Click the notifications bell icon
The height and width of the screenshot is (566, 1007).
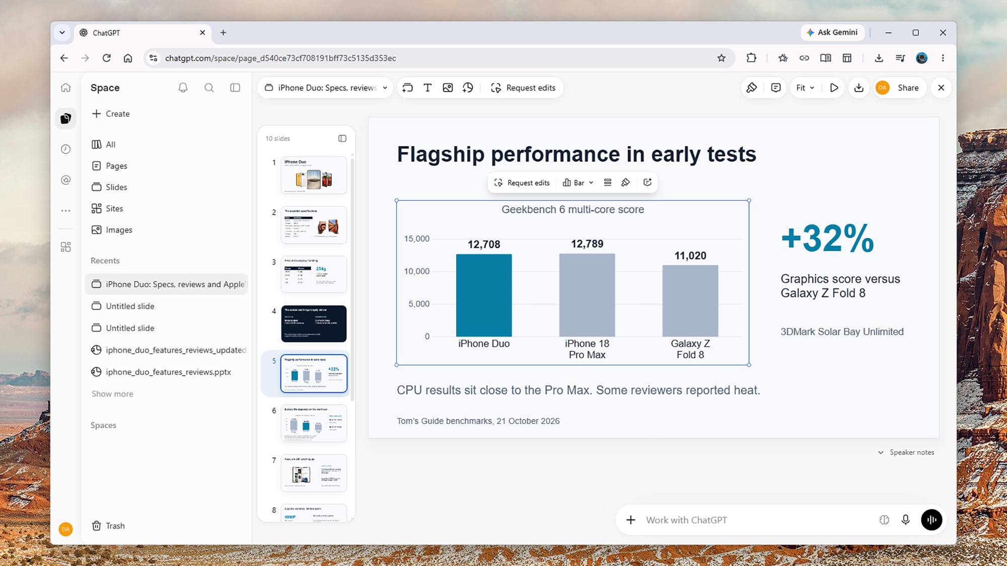point(183,88)
